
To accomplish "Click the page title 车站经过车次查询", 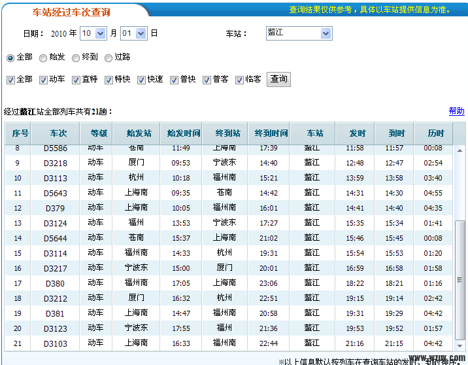I will tap(71, 12).
